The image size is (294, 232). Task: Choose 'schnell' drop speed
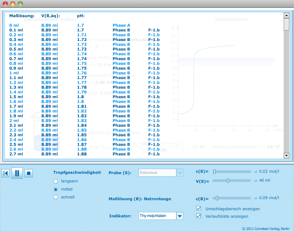[56, 197]
